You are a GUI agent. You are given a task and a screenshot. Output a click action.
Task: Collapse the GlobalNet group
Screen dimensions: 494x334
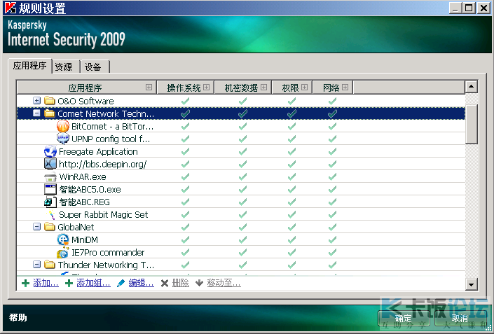(37, 227)
